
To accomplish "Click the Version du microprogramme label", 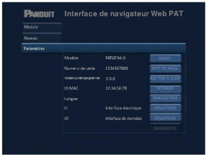I will point(82,78).
